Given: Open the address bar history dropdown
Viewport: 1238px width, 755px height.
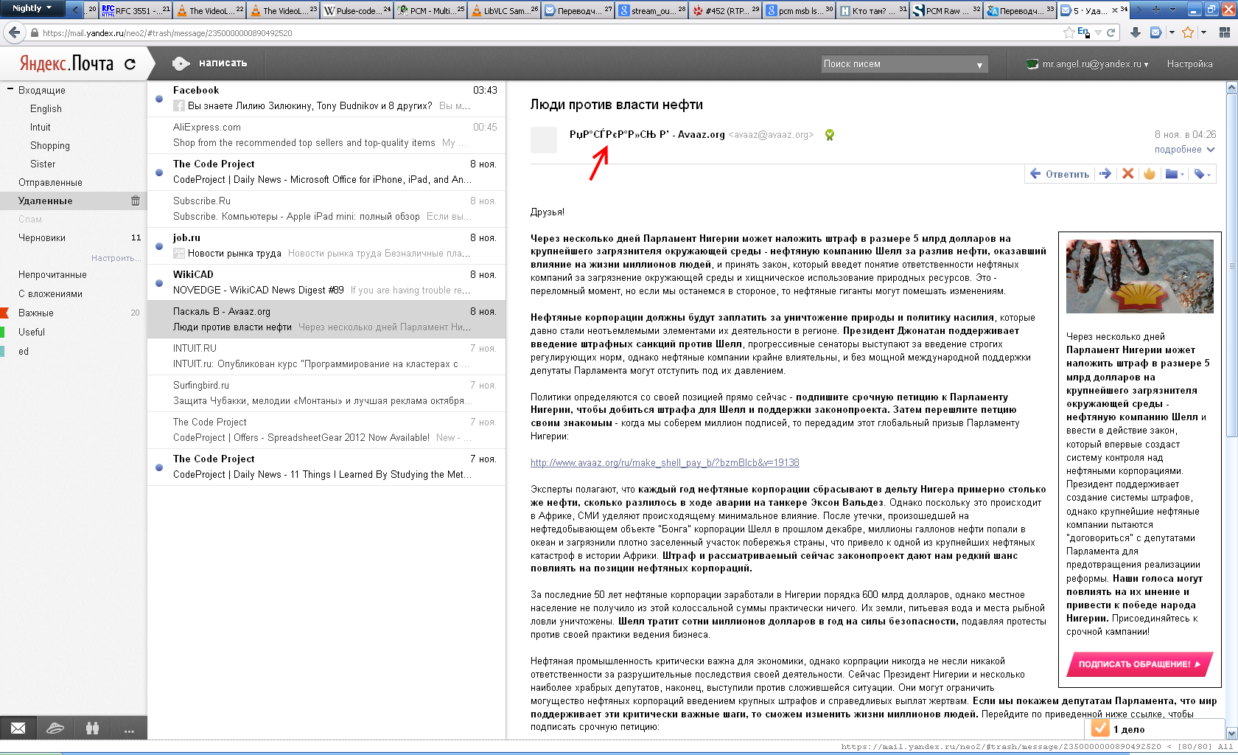Looking at the screenshot, I should (x=1098, y=32).
